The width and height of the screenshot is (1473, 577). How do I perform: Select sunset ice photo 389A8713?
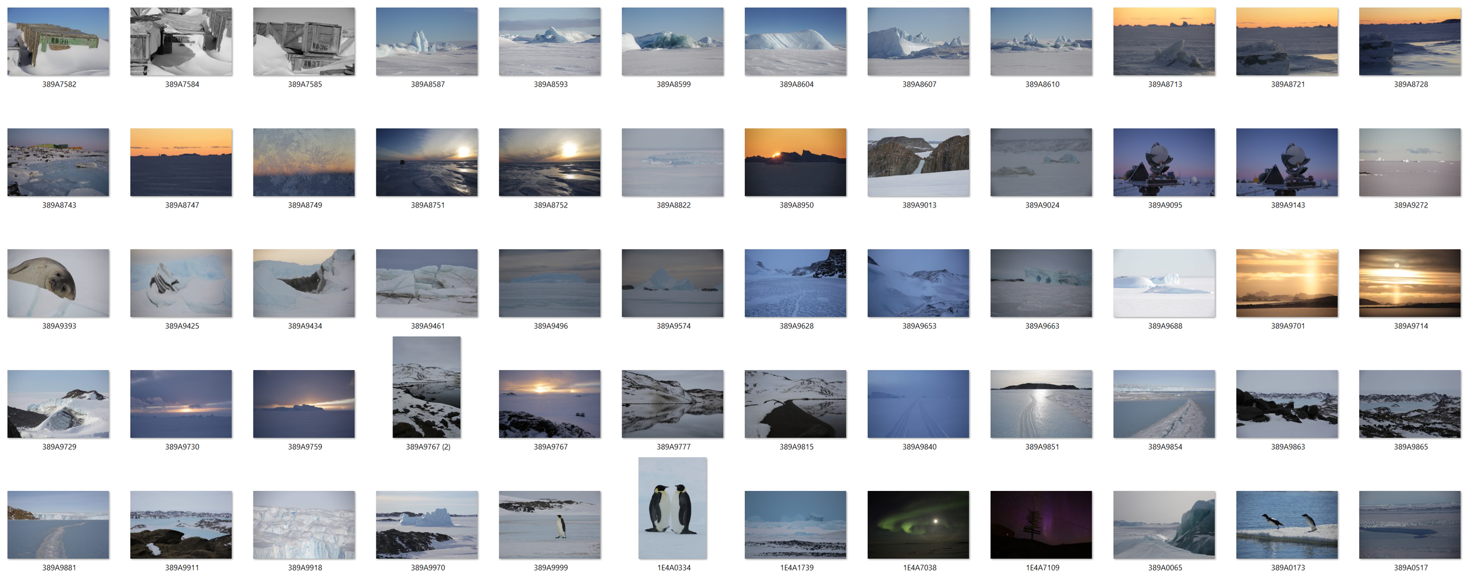(x=1164, y=41)
